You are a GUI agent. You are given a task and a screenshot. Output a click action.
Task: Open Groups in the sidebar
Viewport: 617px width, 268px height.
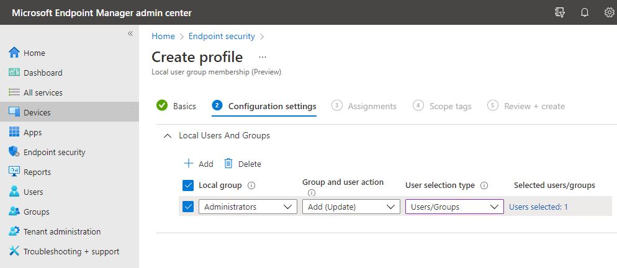[70, 212]
